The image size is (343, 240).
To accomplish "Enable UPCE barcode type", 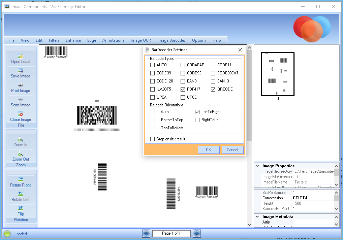I will tap(183, 98).
